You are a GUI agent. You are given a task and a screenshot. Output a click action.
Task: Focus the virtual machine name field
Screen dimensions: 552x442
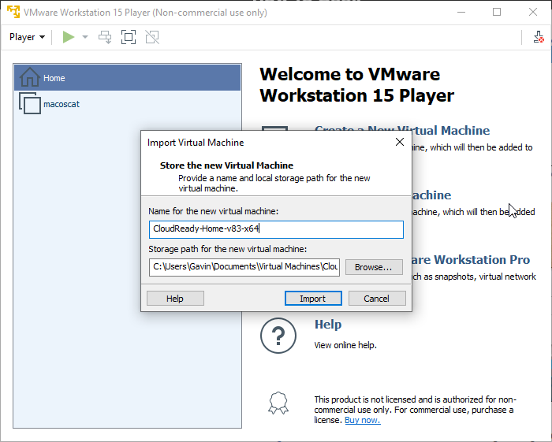(x=276, y=229)
